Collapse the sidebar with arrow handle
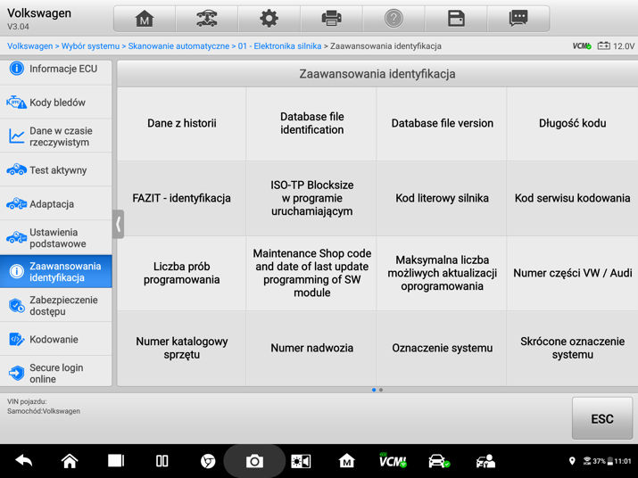The width and height of the screenshot is (638, 478). pyautogui.click(x=118, y=224)
